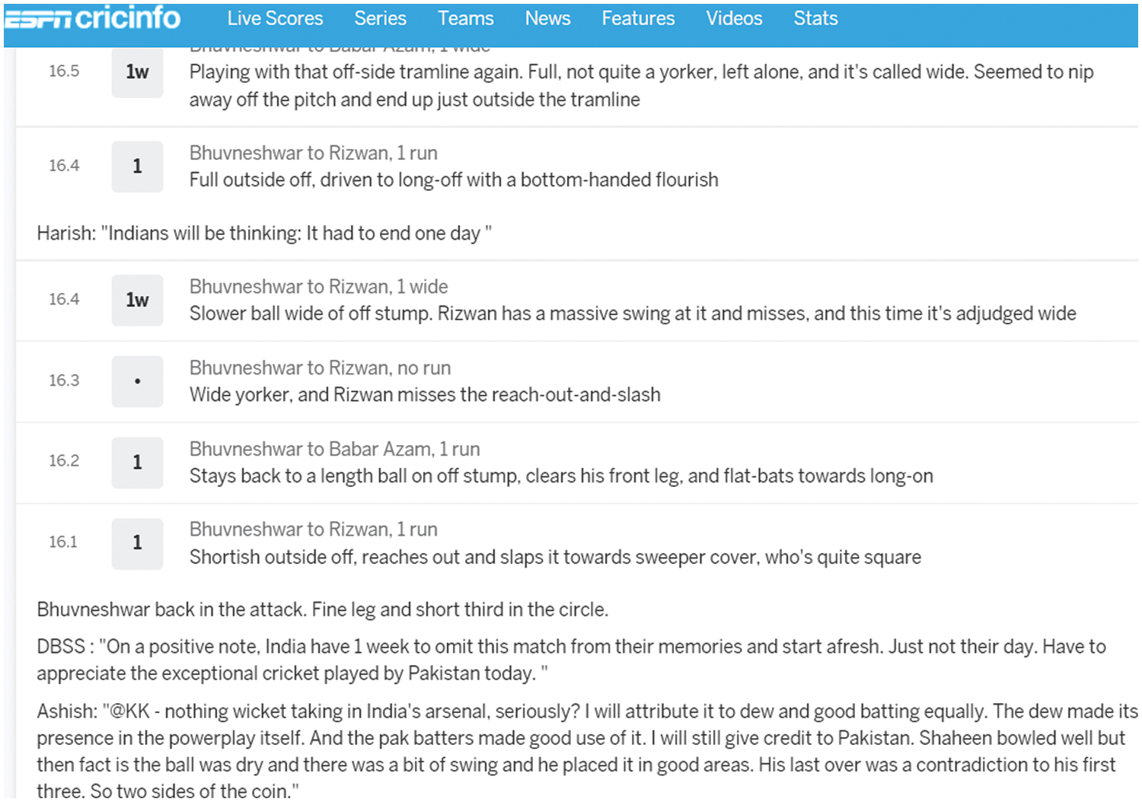This screenshot has width=1142, height=802.
Task: Click the 'Bhuvneshwar to Rizwan, no run' heading
Action: coord(320,368)
